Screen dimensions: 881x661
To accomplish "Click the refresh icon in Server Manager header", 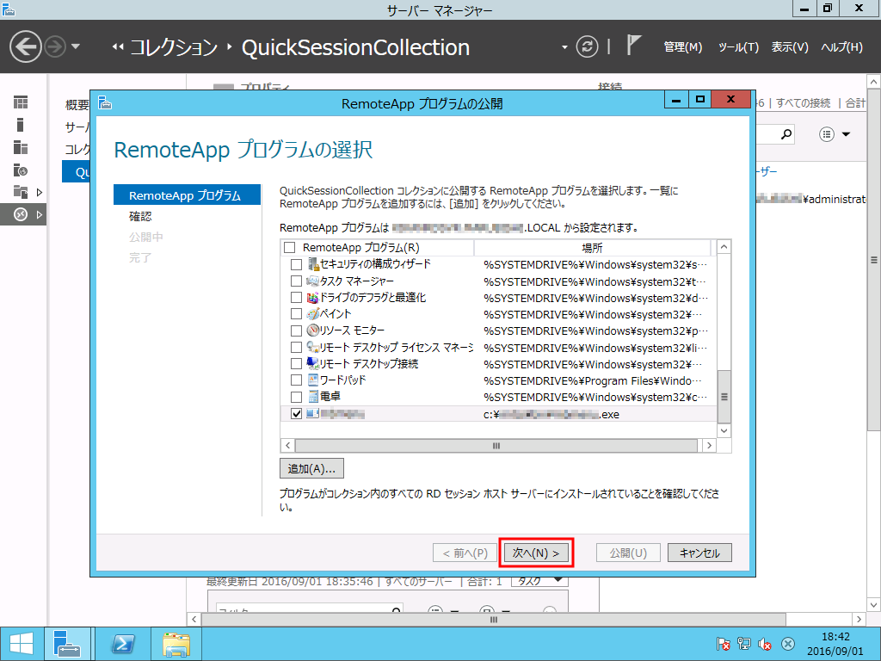I will coord(587,46).
